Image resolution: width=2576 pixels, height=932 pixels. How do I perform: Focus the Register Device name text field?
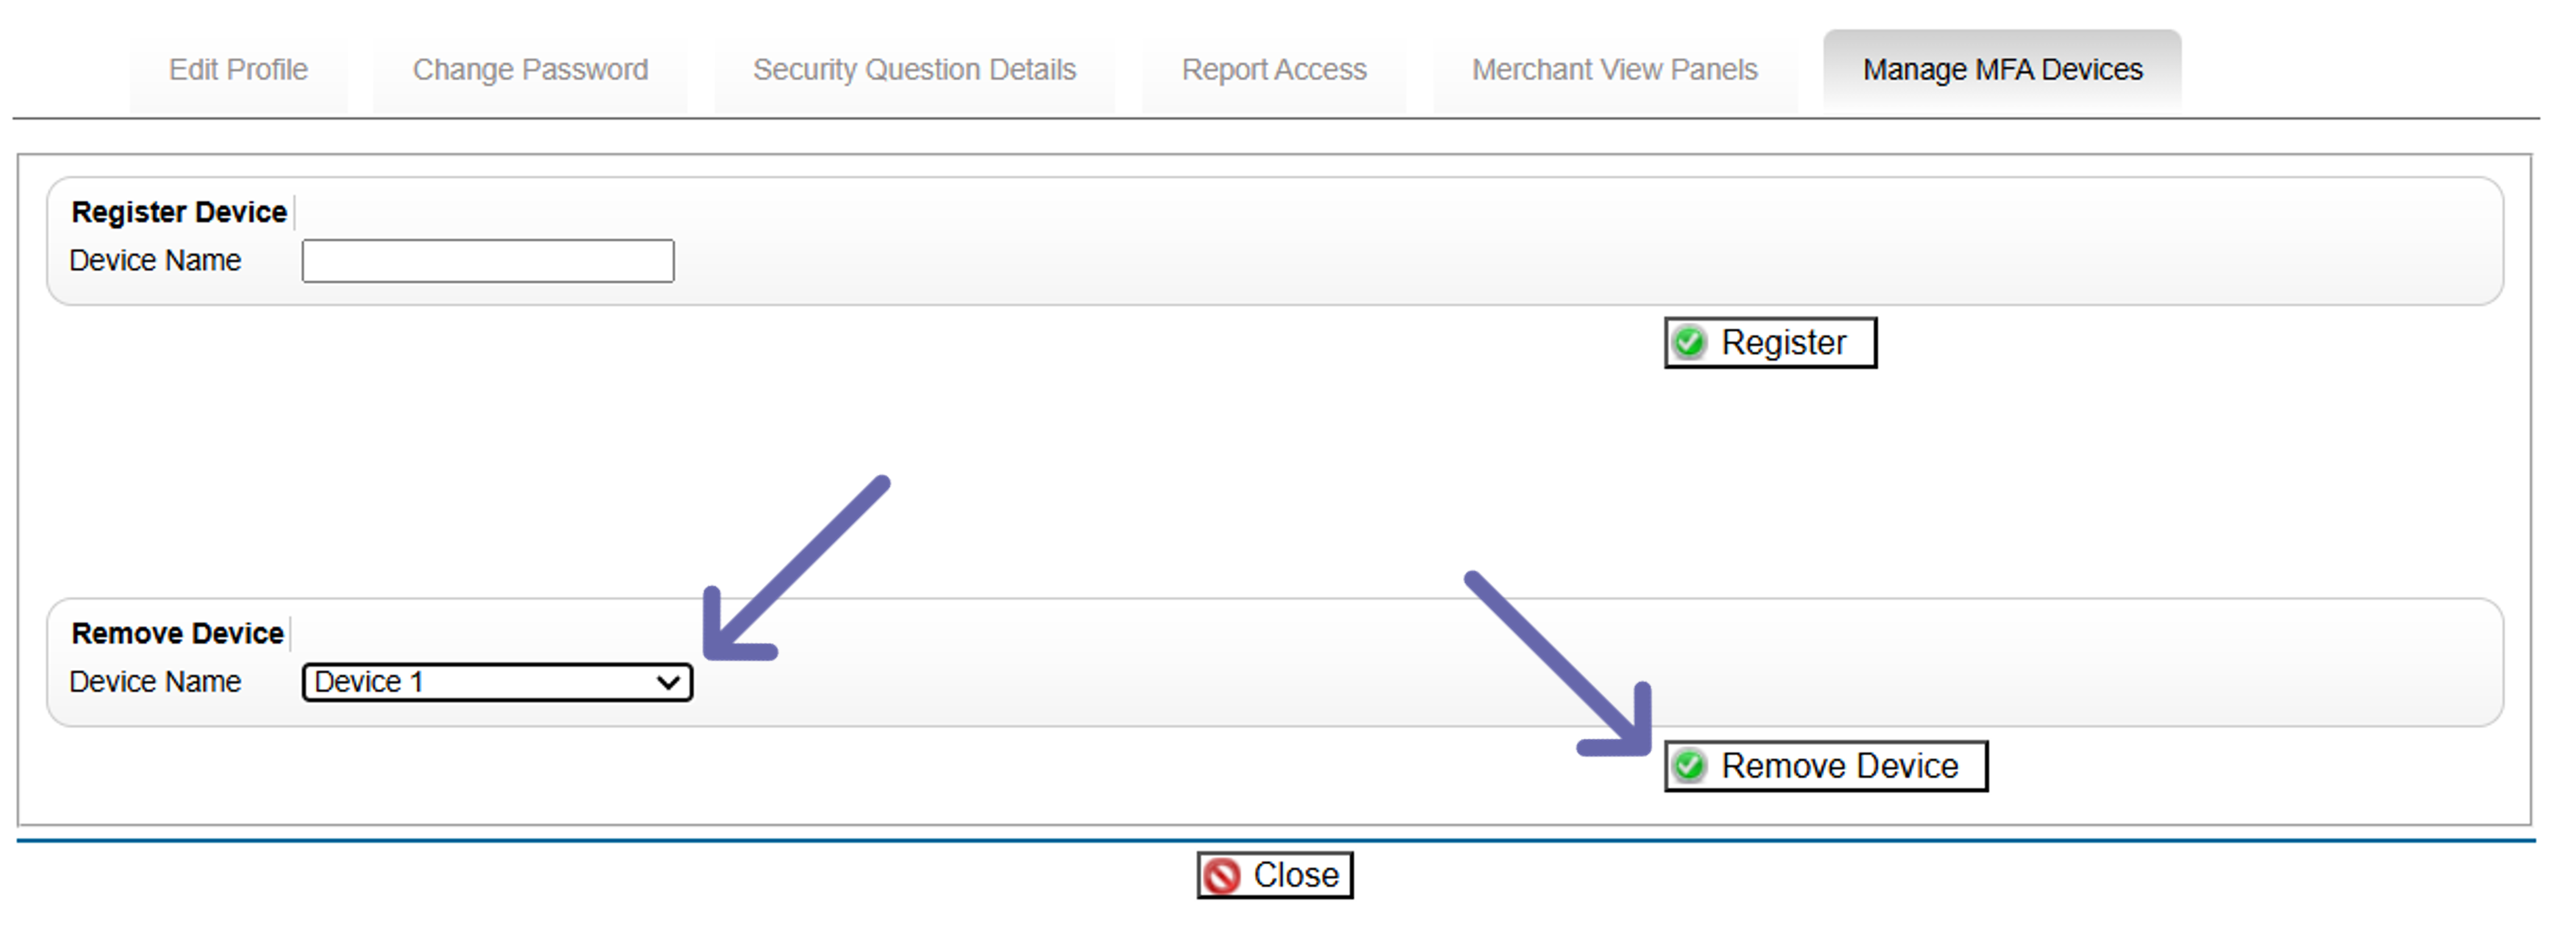[x=488, y=261]
